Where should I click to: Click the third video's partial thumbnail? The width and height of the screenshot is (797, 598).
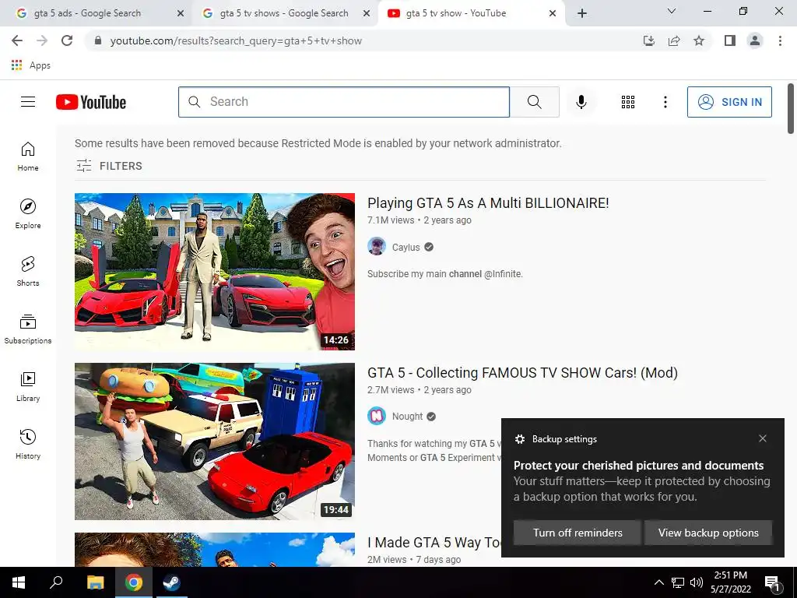215,550
